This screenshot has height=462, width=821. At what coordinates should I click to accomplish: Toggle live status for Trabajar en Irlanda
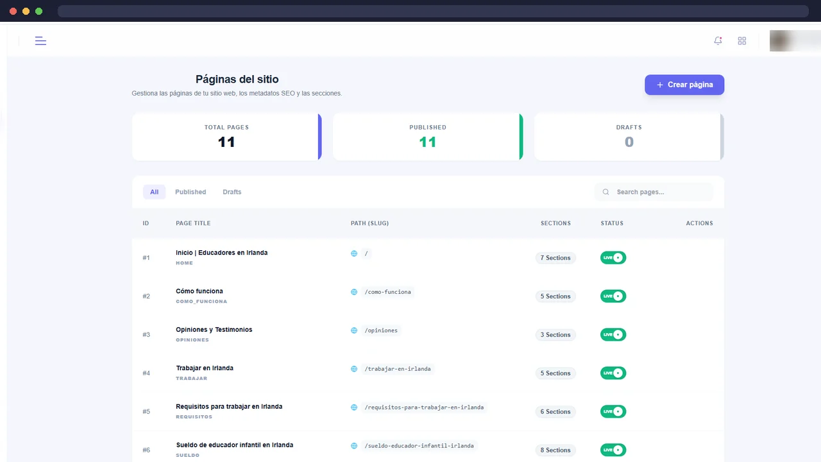613,373
